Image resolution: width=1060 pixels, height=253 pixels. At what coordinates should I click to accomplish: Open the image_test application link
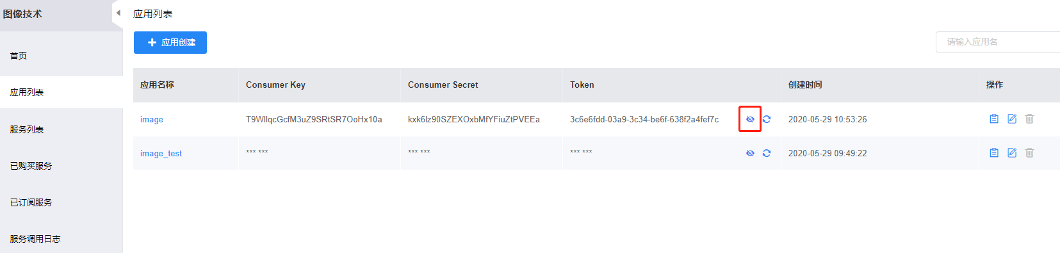coord(161,153)
